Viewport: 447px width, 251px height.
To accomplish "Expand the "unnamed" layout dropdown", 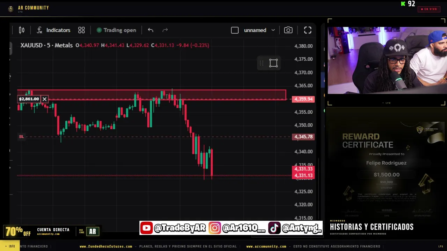I will tap(259, 30).
